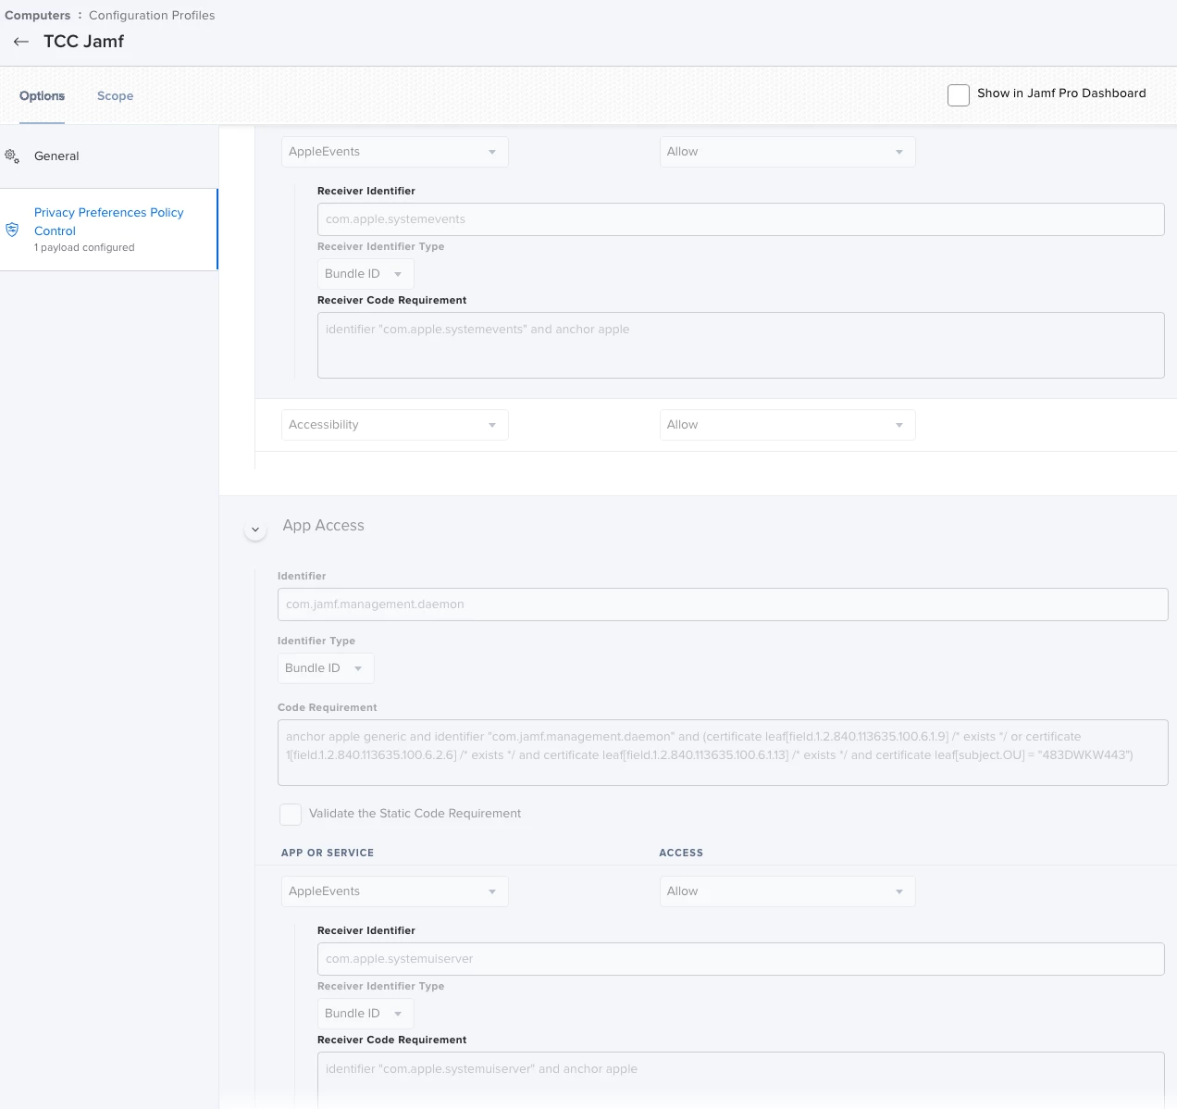
Task: Click the ACCESS column header
Action: tap(681, 853)
